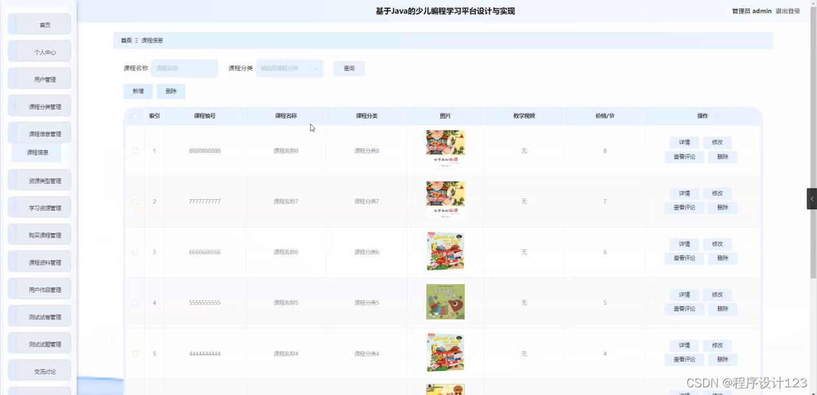Click the 教学视频 column header
The height and width of the screenshot is (395, 817).
524,116
